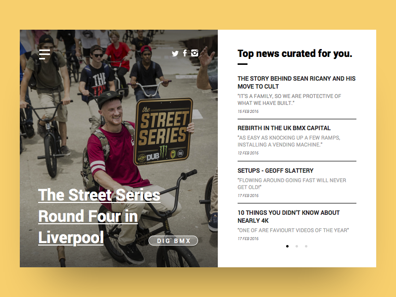Open the Street Series Round Four headline

coord(99,216)
